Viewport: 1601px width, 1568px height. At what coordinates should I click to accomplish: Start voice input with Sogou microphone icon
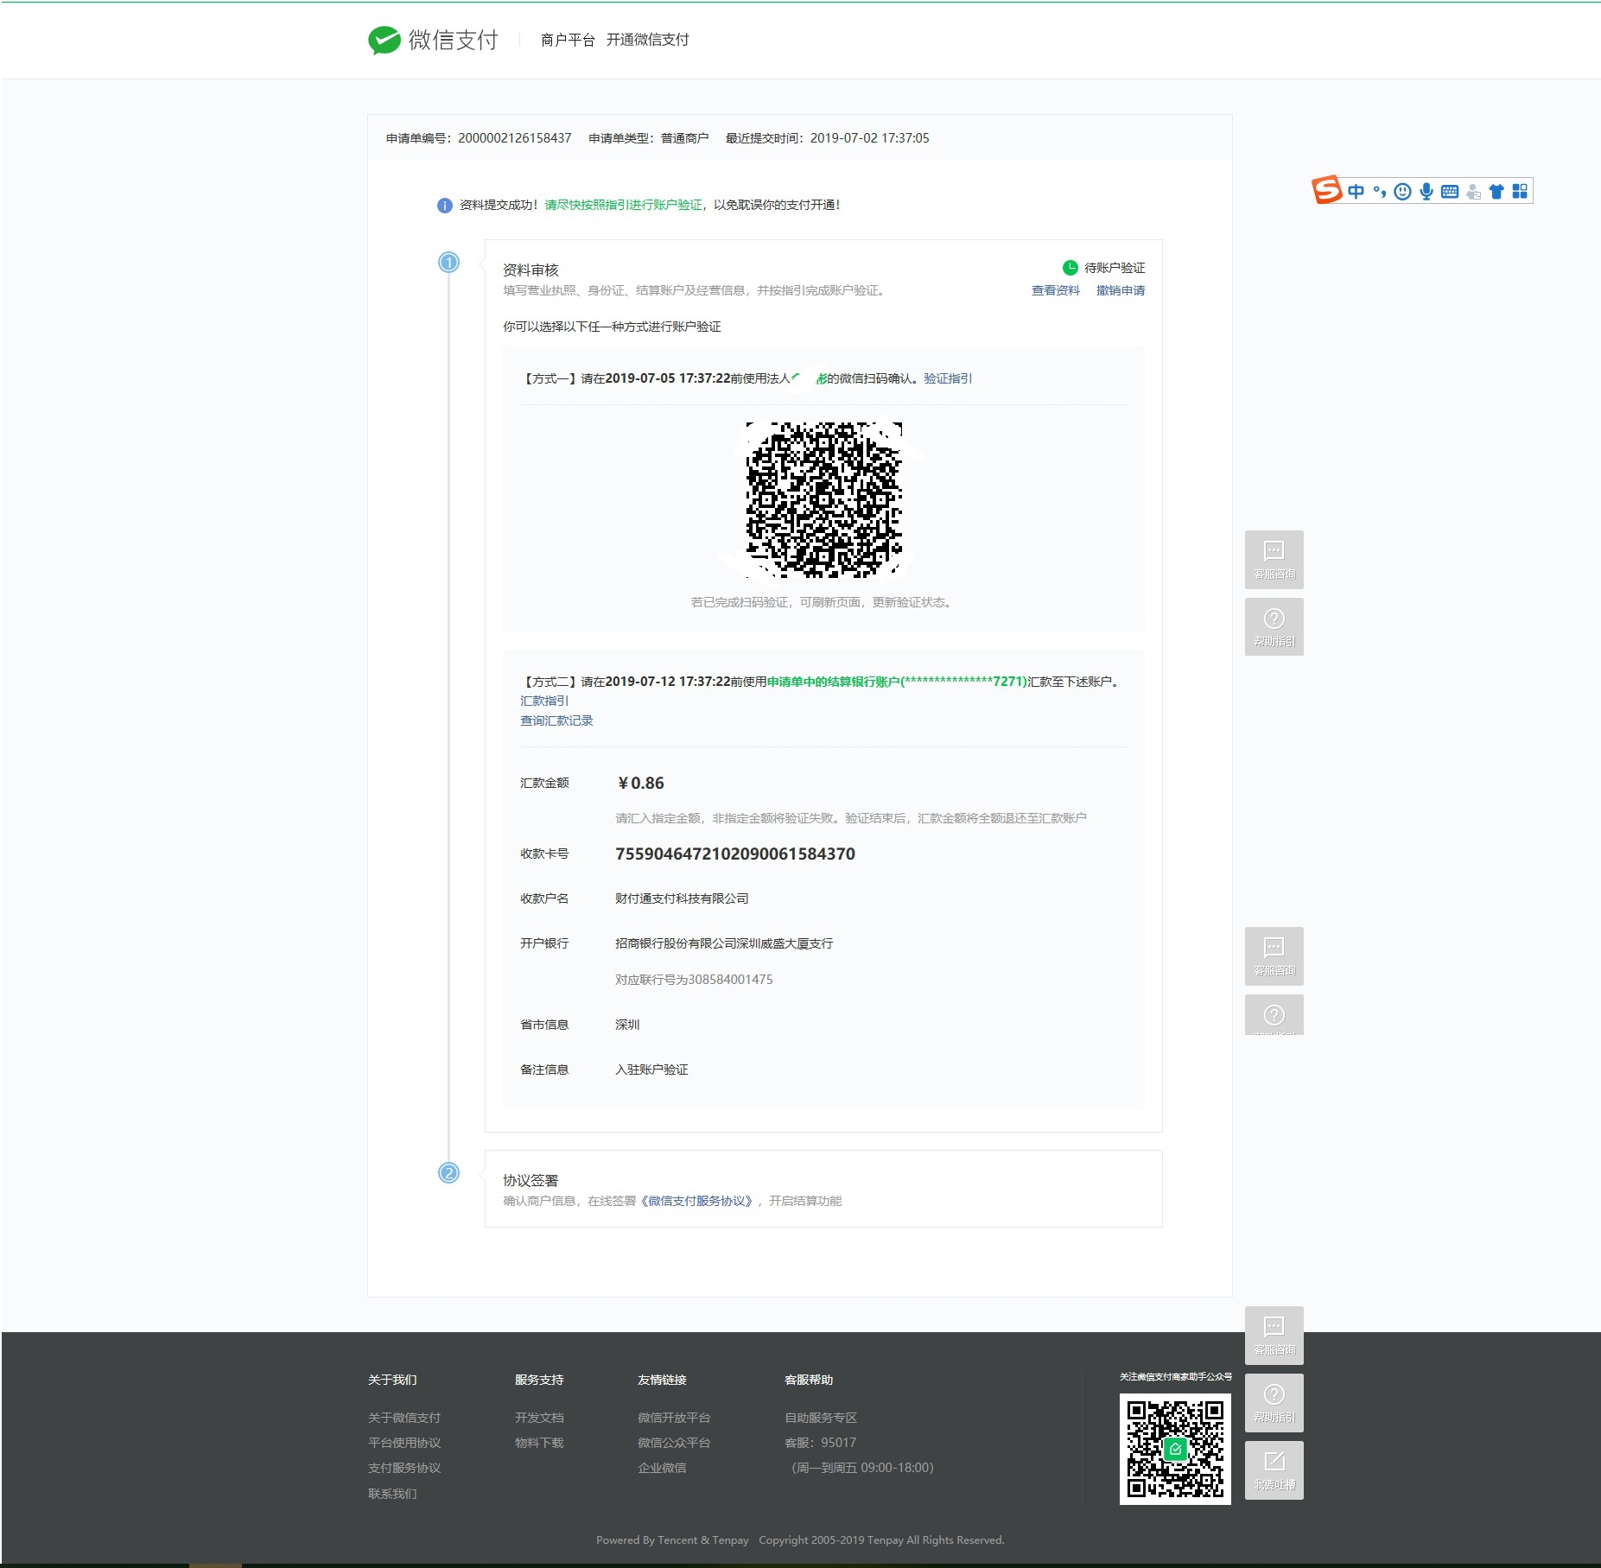pyautogui.click(x=1426, y=192)
